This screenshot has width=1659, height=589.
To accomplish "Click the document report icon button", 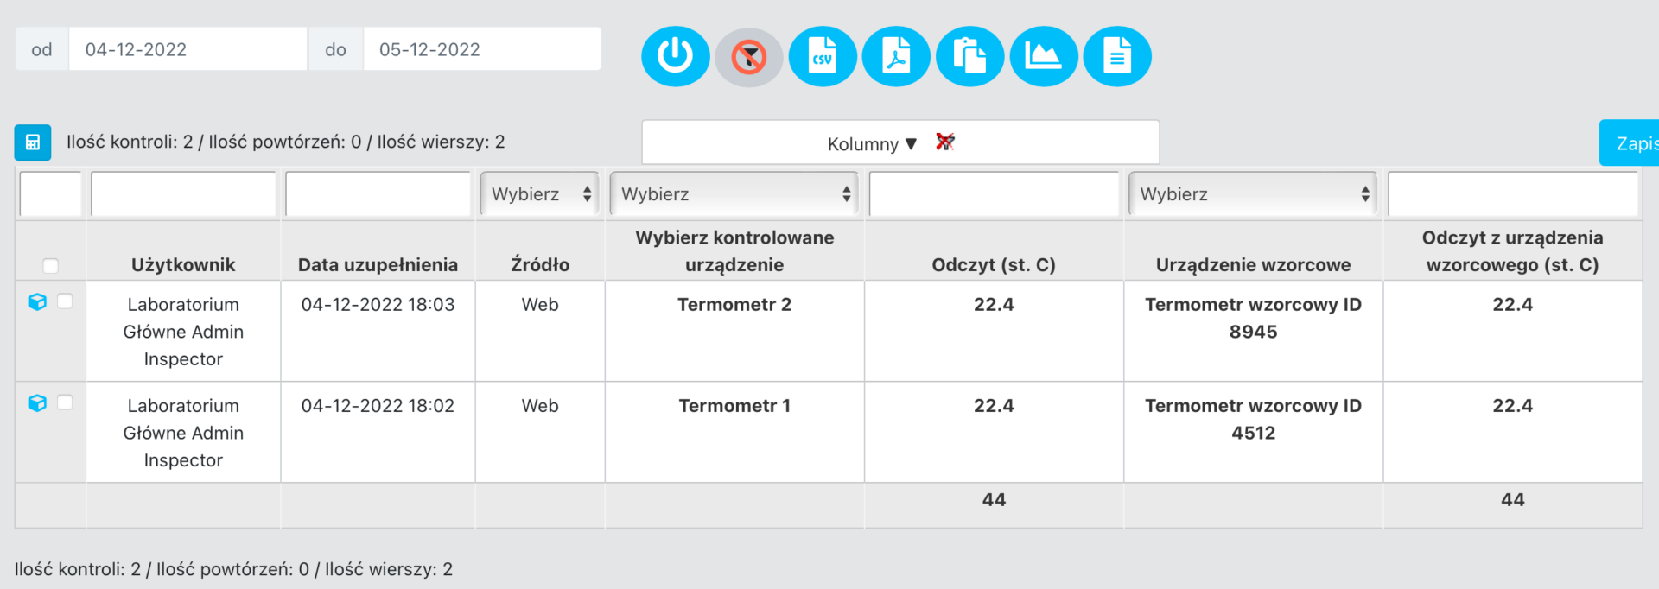I will pos(1117,57).
